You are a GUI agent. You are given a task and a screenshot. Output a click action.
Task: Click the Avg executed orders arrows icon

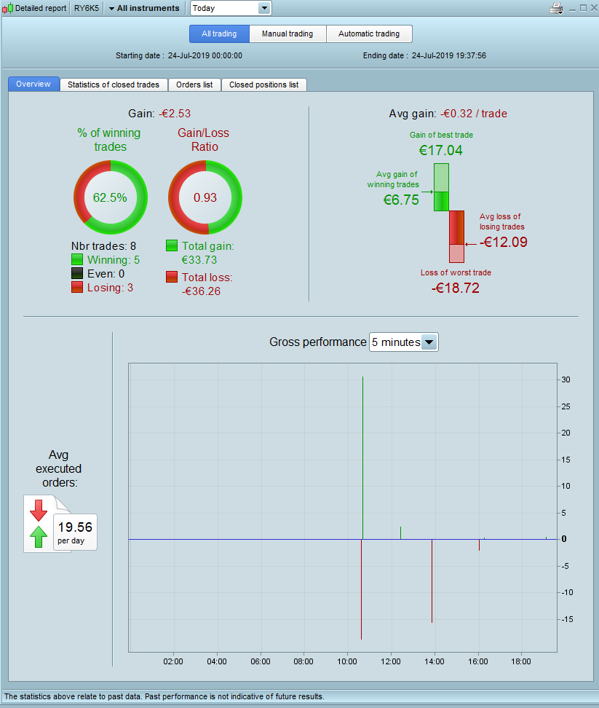[39, 523]
